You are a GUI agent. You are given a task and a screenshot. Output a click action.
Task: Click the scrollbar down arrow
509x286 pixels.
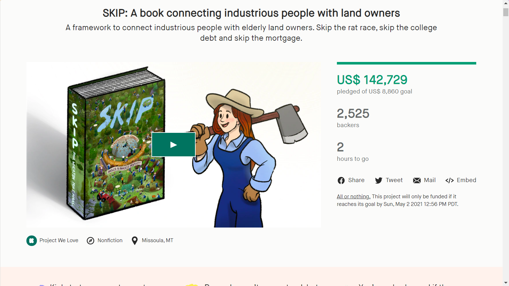coord(506,283)
